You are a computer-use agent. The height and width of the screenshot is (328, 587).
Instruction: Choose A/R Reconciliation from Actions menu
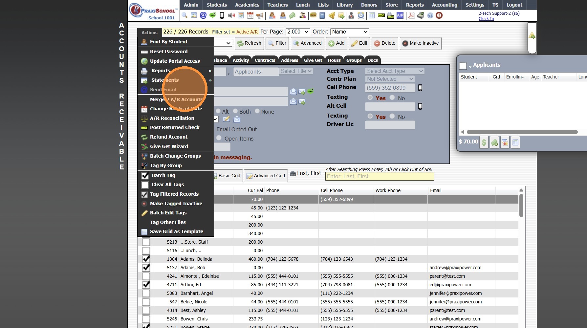pyautogui.click(x=172, y=118)
